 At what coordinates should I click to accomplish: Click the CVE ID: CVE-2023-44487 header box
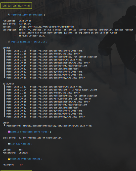[16, 6]
